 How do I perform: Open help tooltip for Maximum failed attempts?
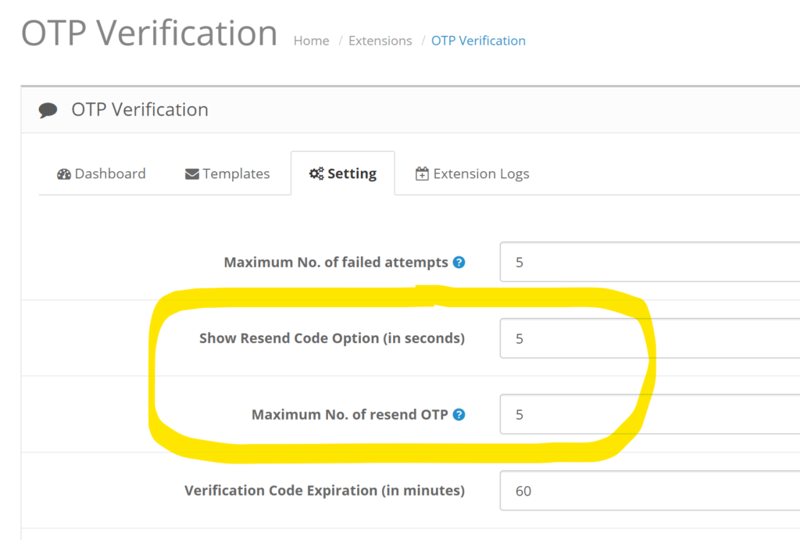click(459, 263)
